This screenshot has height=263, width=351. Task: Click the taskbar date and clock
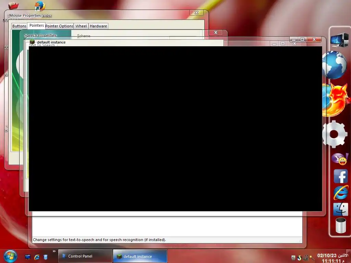point(332,258)
